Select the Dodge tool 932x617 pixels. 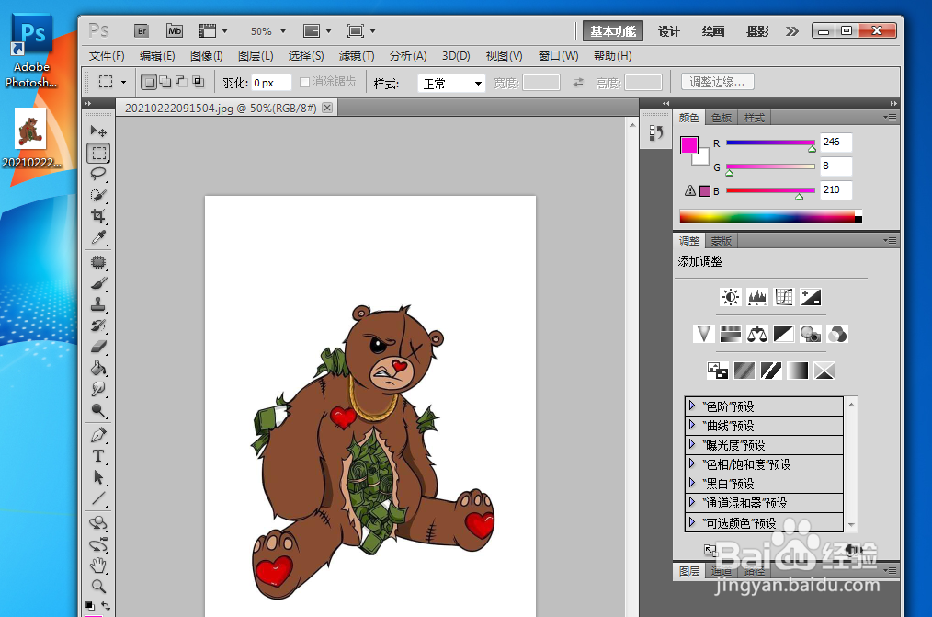pyautogui.click(x=98, y=410)
